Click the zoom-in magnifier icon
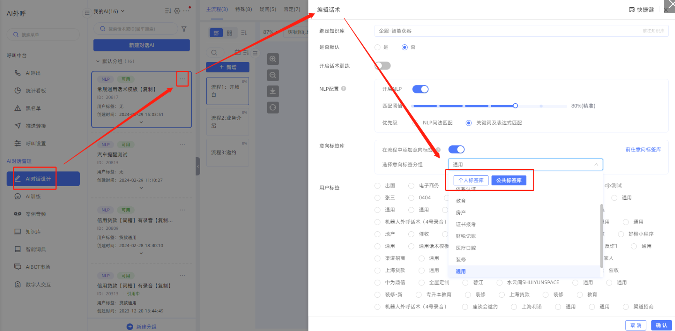The height and width of the screenshot is (331, 675). pos(273,59)
